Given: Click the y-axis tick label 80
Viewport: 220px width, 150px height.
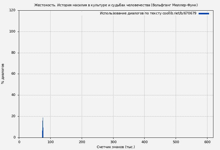Looking at the screenshot, I should coord(14,53).
